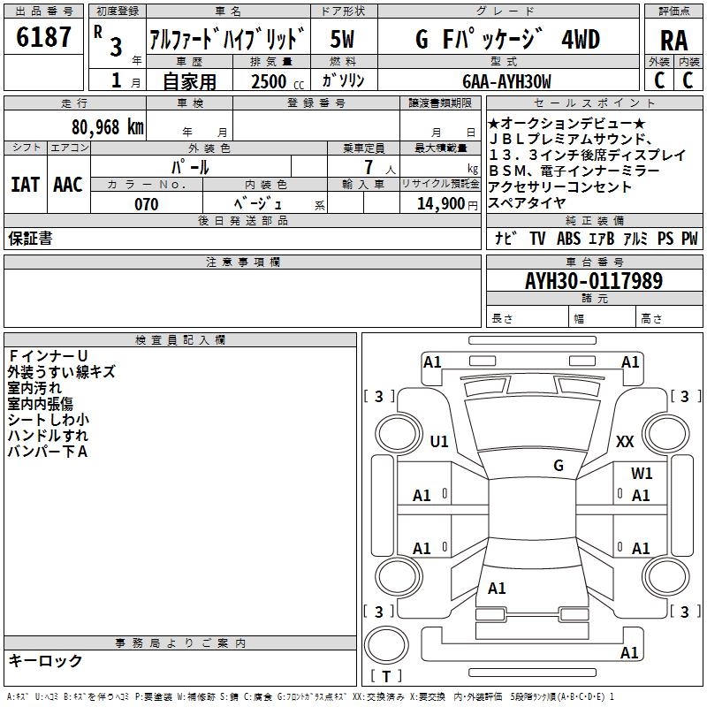
Task: Click chassis number AYH30-0117989
Action: [x=593, y=281]
